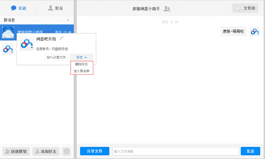Click group members icon next to 度娘网盘小助手

[x=167, y=9]
